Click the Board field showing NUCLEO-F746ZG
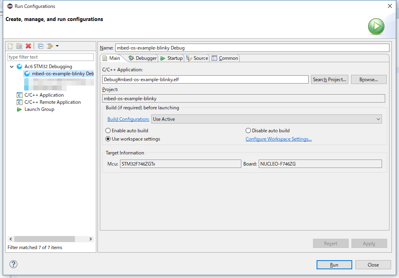The height and width of the screenshot is (278, 399). (x=320, y=164)
